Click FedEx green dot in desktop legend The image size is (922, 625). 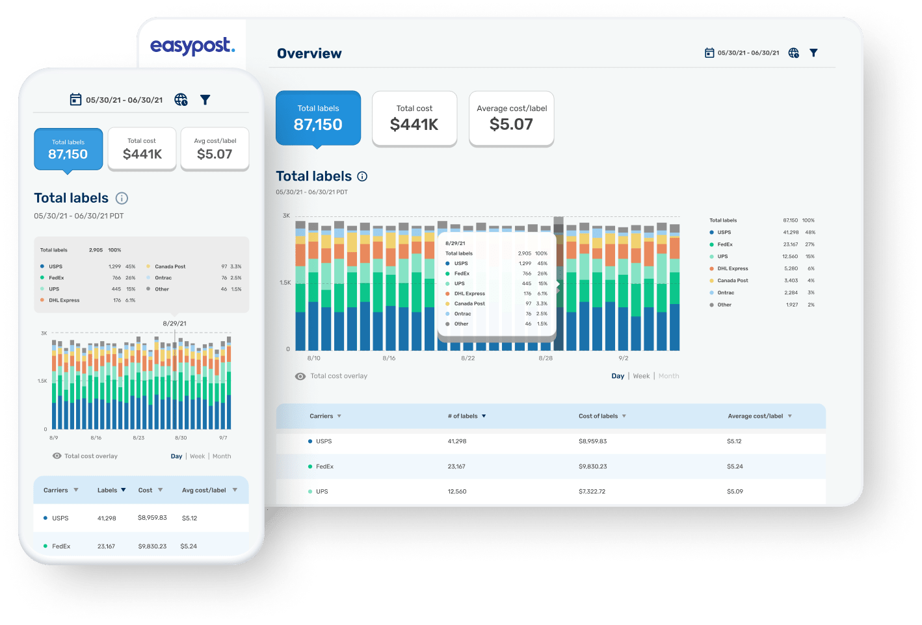pos(711,245)
